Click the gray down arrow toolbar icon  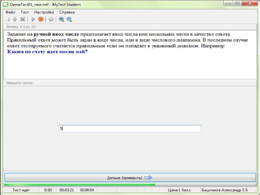[x=15, y=19]
